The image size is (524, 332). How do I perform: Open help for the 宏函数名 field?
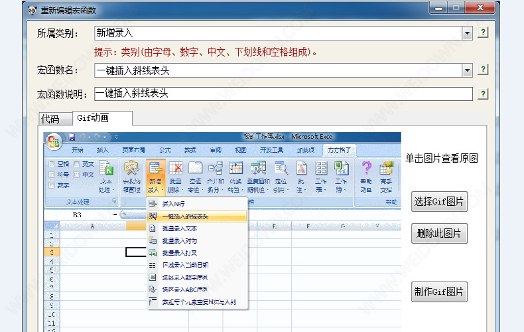[483, 70]
